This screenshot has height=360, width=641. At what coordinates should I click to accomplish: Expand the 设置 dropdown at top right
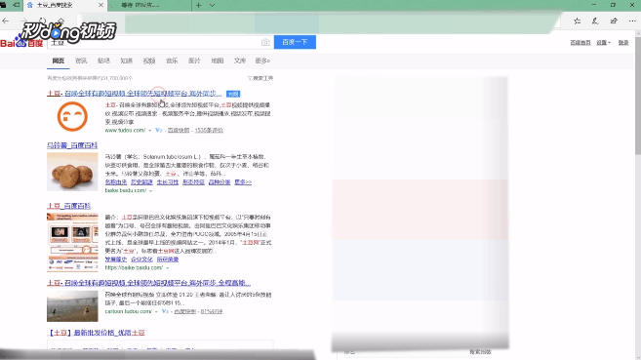[x=603, y=43]
